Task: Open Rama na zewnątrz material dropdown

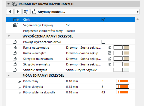Action: click(x=83, y=48)
